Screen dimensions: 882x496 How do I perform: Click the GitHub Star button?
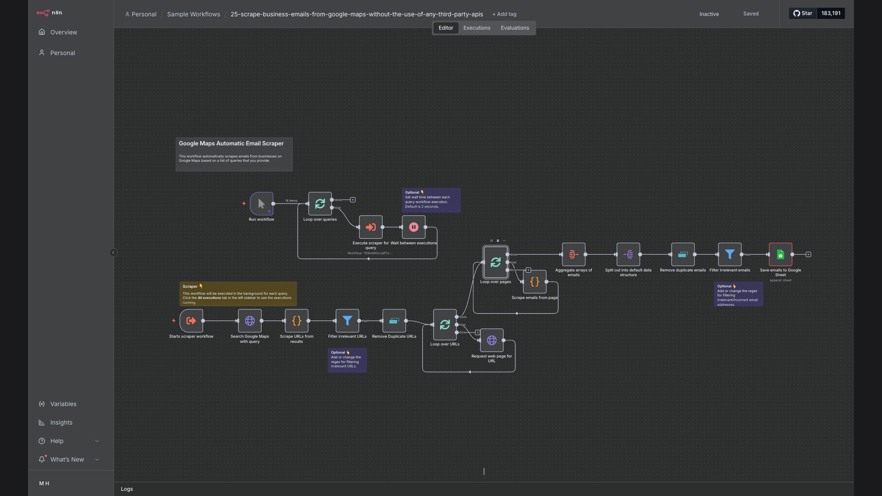803,13
